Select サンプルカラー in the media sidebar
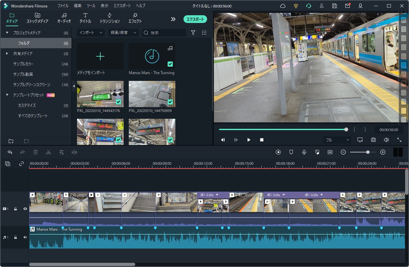409x267 pixels. pyautogui.click(x=23, y=64)
